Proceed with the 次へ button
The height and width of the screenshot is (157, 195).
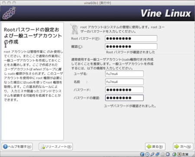[x=183, y=147]
